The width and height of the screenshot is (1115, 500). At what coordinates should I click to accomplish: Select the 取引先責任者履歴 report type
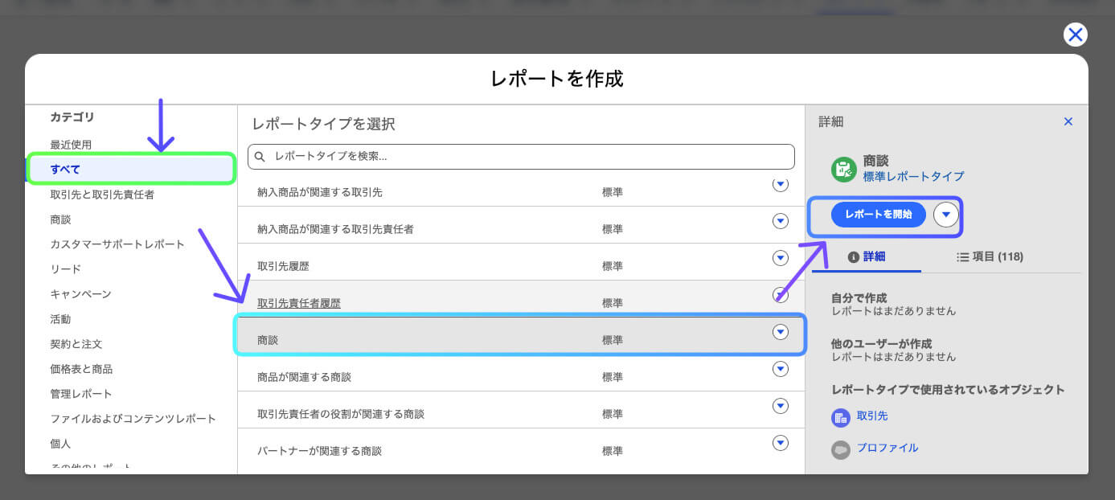(x=299, y=303)
